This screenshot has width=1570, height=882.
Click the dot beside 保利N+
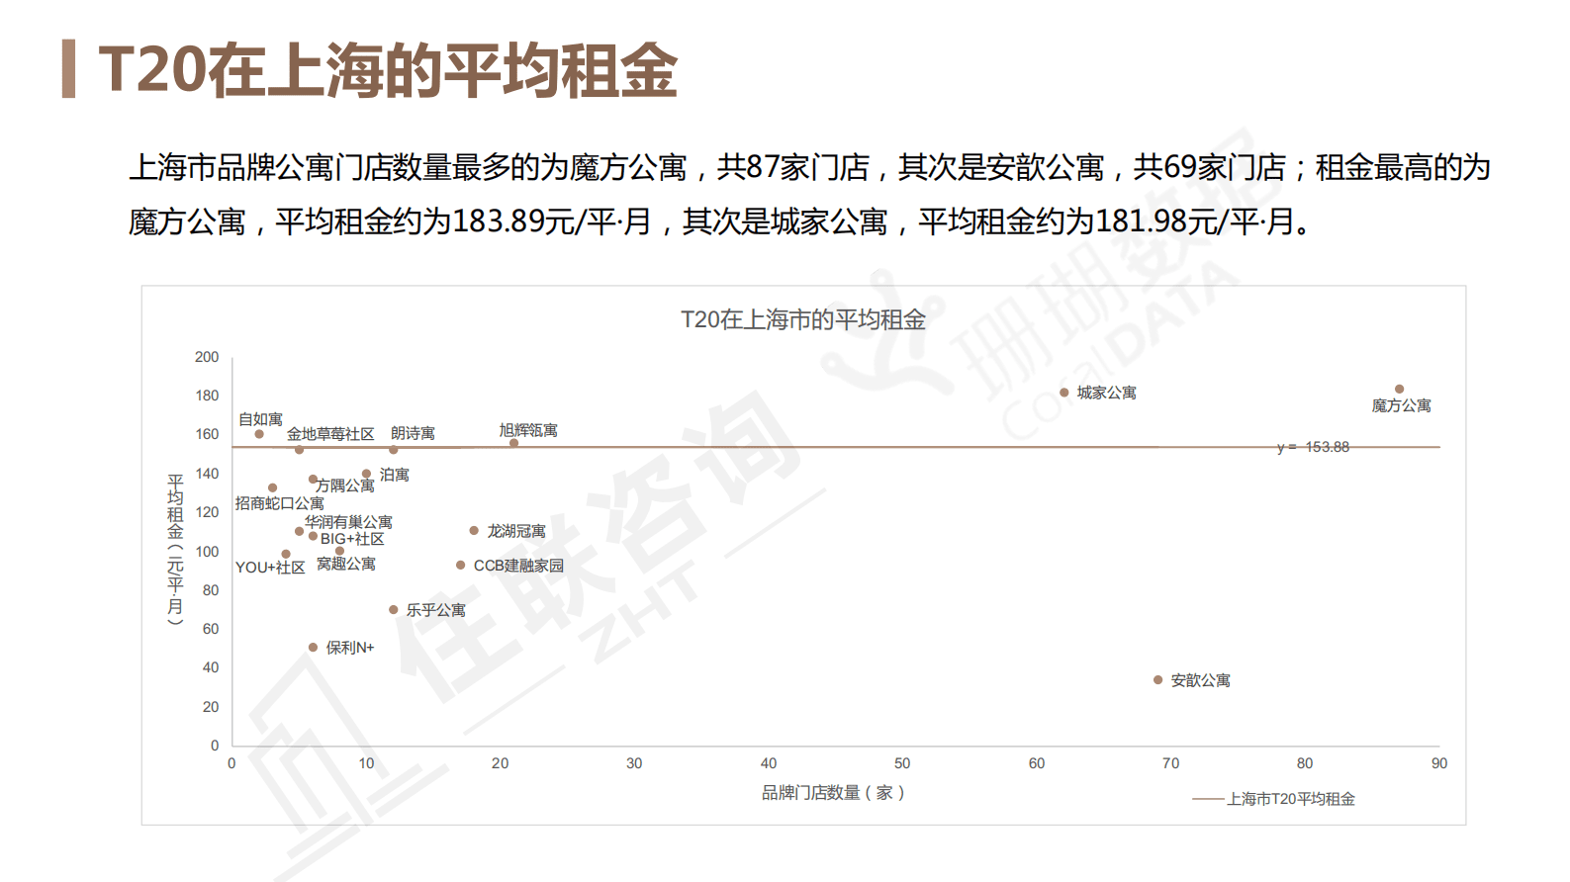coord(313,648)
